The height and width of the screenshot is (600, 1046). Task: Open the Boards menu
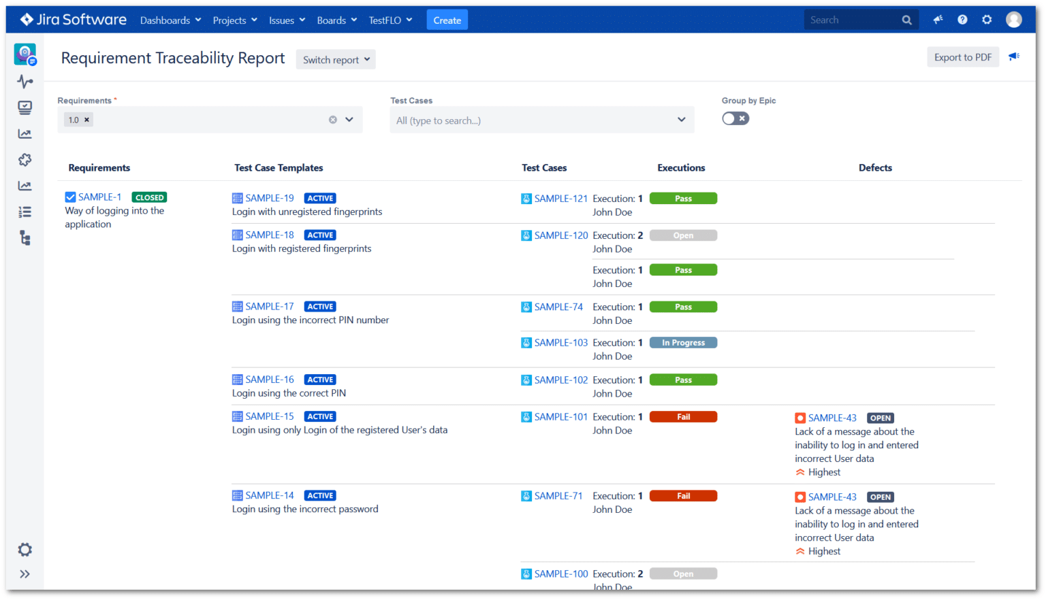click(x=337, y=20)
